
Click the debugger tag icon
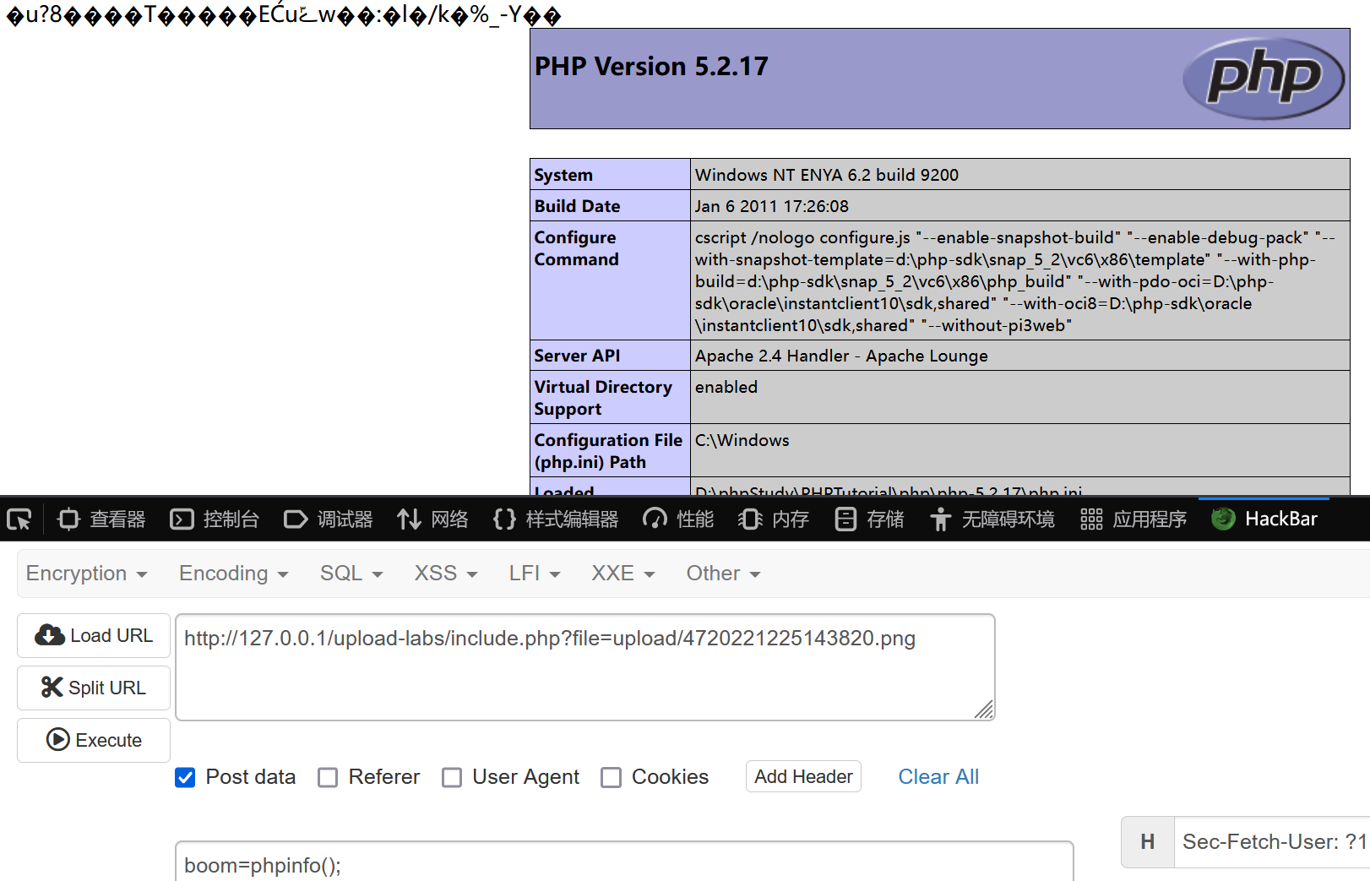296,519
